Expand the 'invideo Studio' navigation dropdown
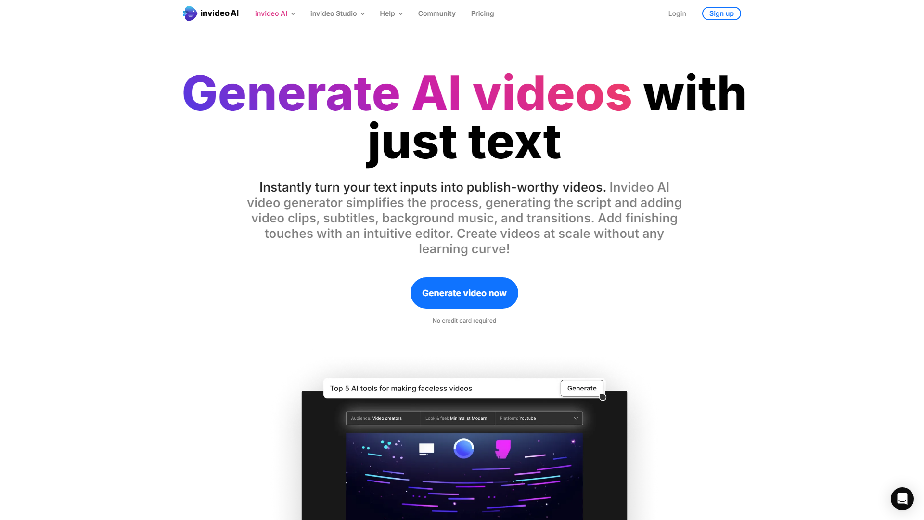Viewport: 924px width, 520px height. 337,13
